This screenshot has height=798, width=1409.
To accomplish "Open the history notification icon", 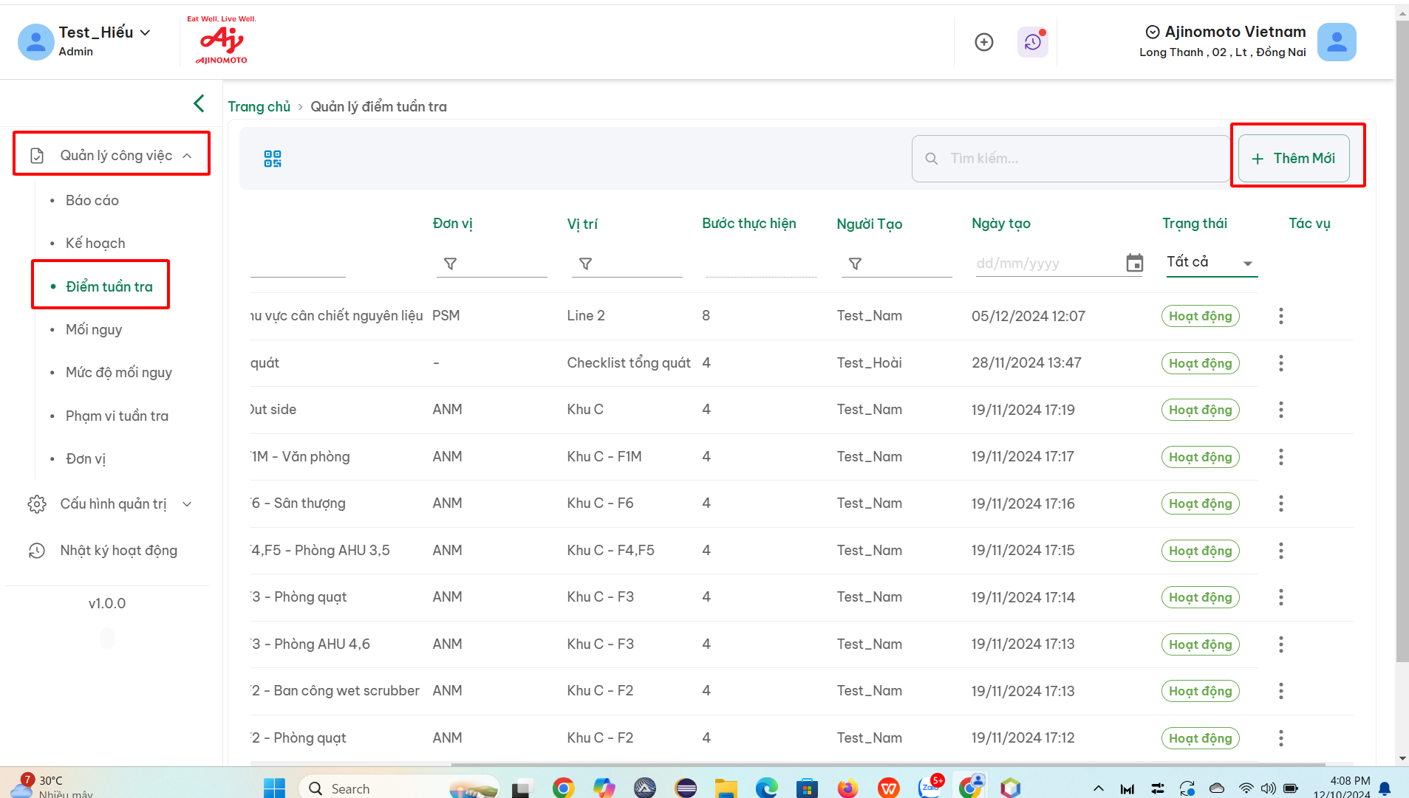I will pyautogui.click(x=1033, y=42).
